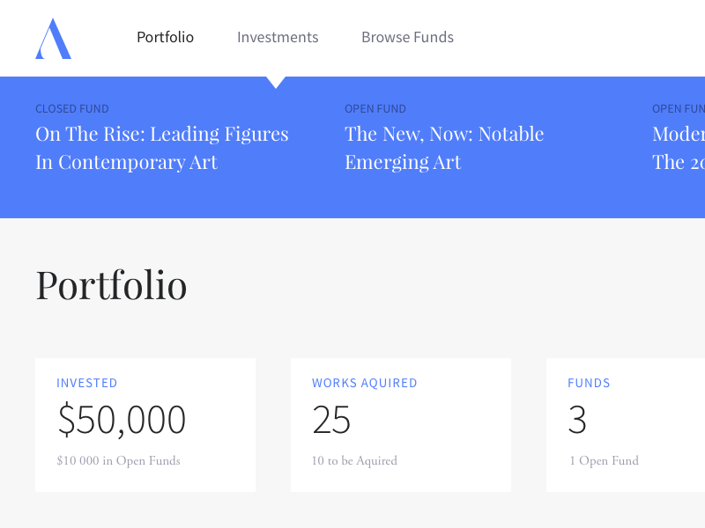Select the Invested stat card
Viewport: 705px width, 528px height.
(x=145, y=425)
